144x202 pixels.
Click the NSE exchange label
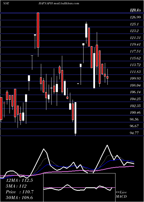point(6,3)
